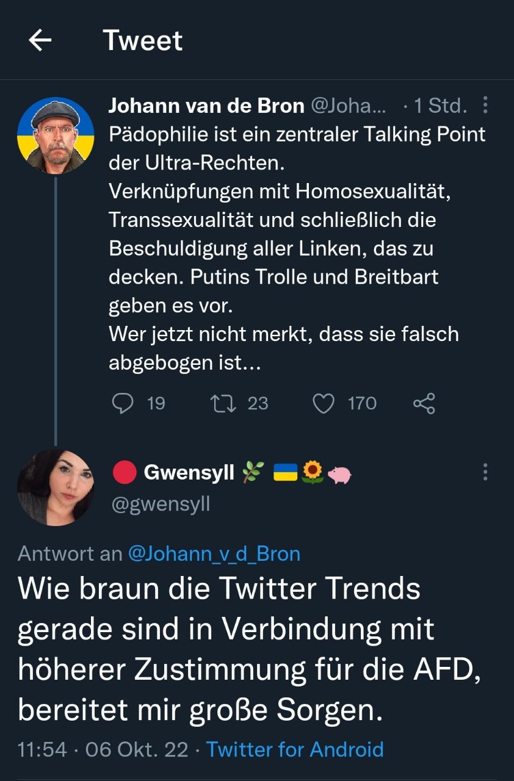View the 23 retweets count

pos(258,403)
